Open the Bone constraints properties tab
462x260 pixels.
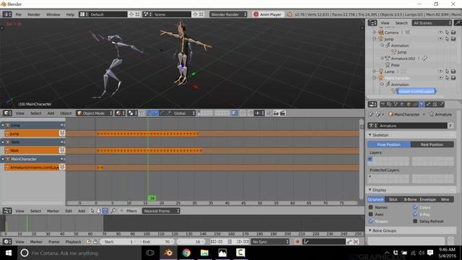point(435,104)
